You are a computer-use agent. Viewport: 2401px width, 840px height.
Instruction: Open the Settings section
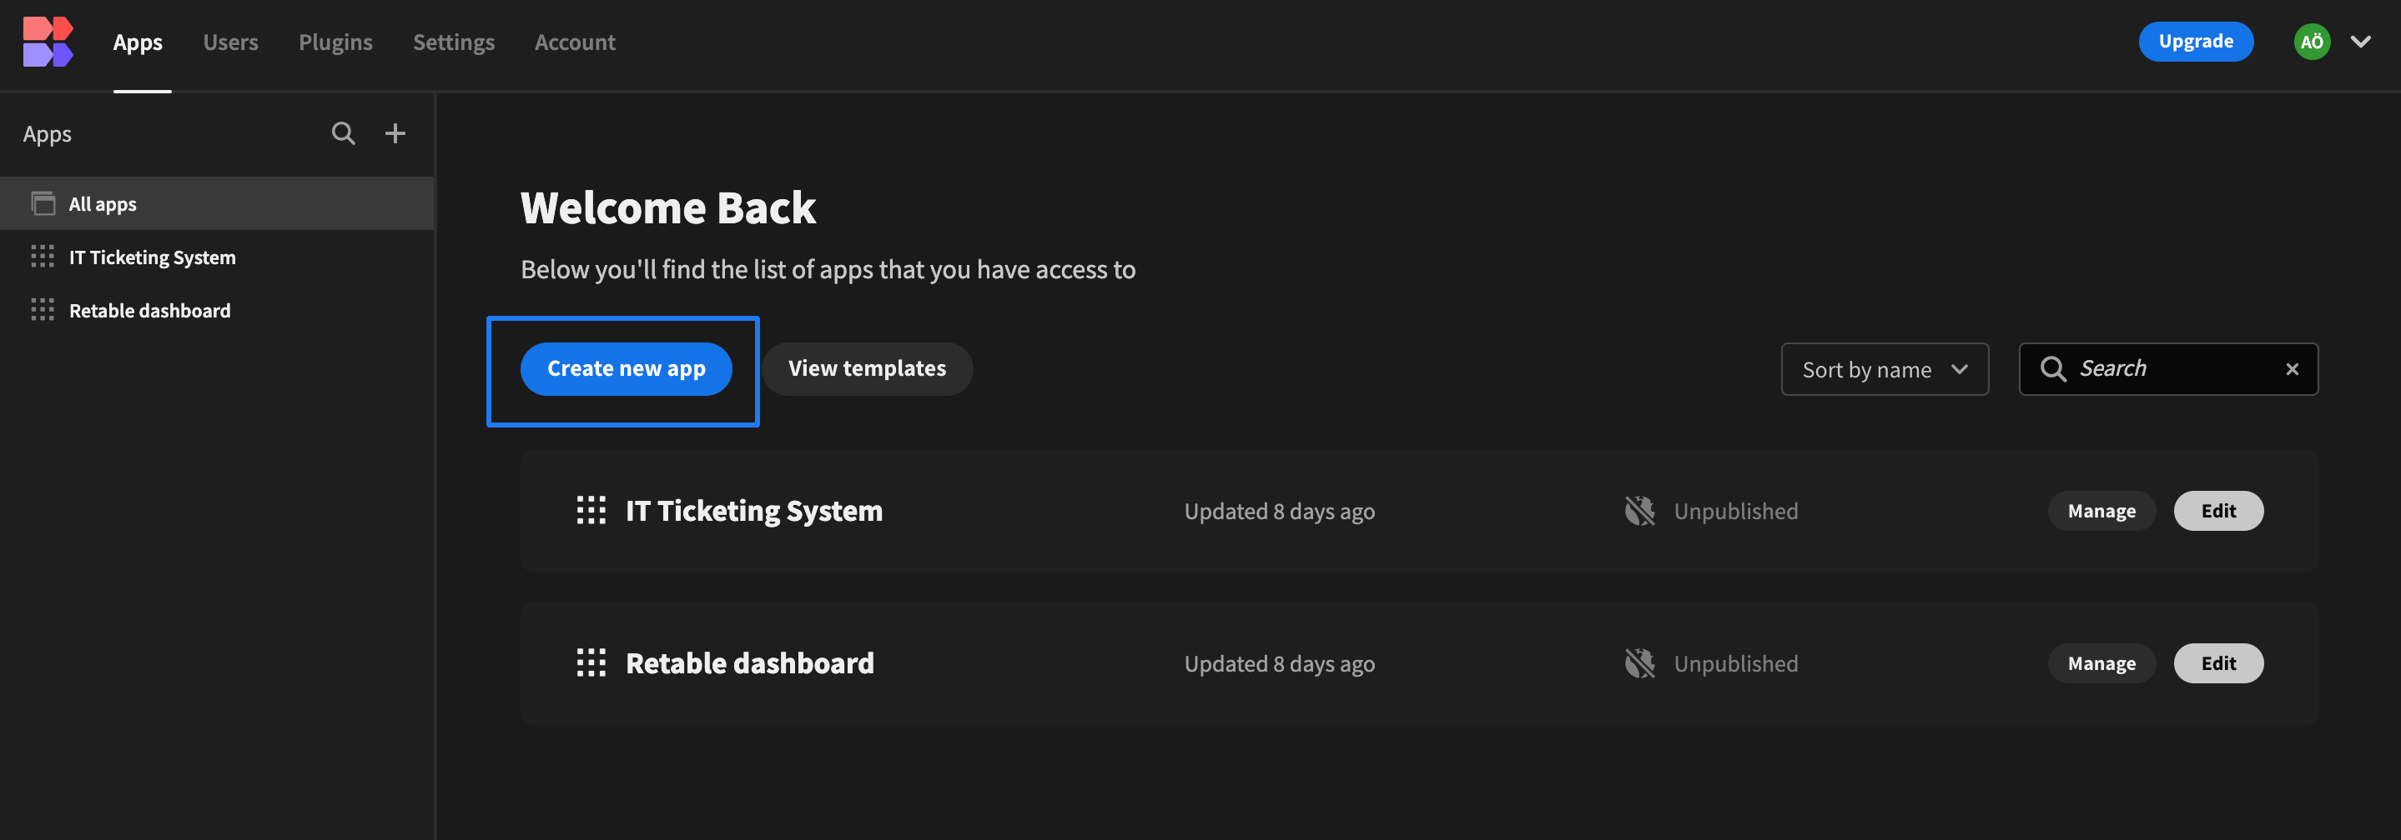click(454, 42)
